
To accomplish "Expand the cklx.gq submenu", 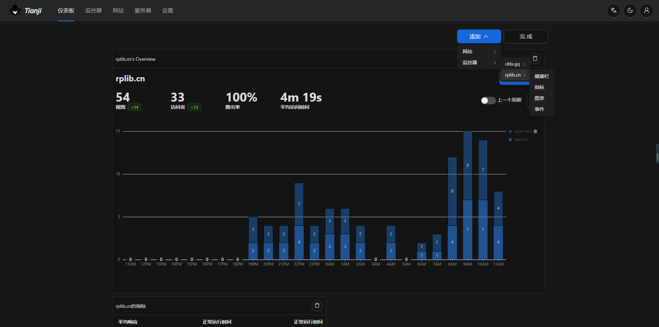I will pos(515,64).
